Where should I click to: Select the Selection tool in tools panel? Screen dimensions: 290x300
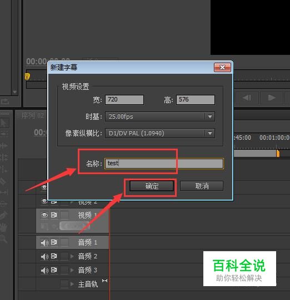(4, 123)
